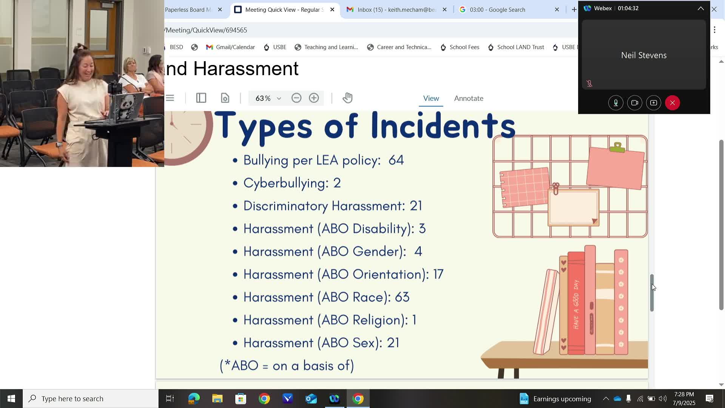725x408 pixels.
Task: Click the page view settings icon
Action: point(225,98)
